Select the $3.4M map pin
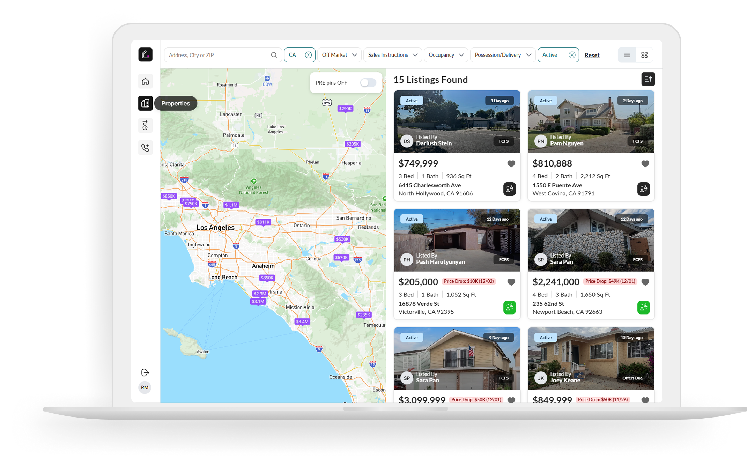The image size is (747, 458). pyautogui.click(x=302, y=322)
